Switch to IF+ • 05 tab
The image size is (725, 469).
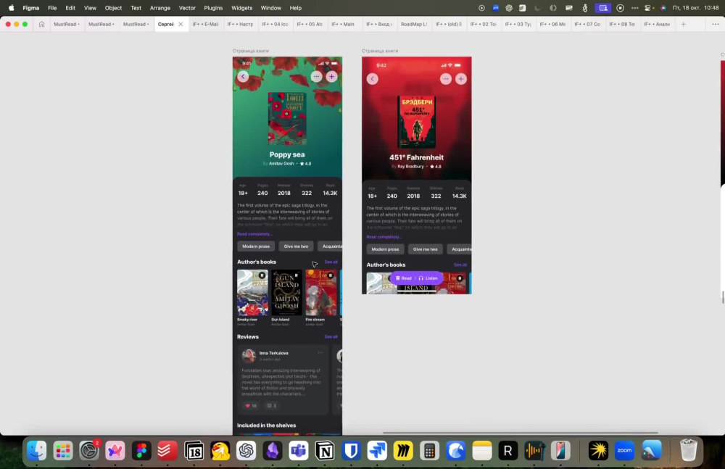point(310,24)
